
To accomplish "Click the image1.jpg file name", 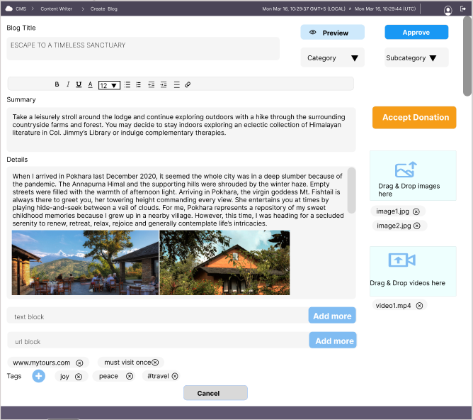I will 392,211.
